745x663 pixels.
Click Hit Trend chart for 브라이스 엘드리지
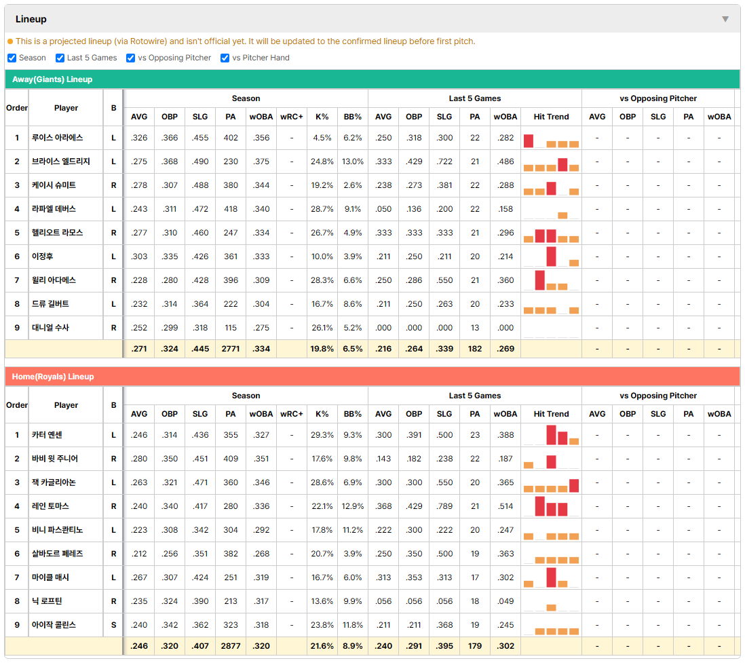[x=551, y=162]
